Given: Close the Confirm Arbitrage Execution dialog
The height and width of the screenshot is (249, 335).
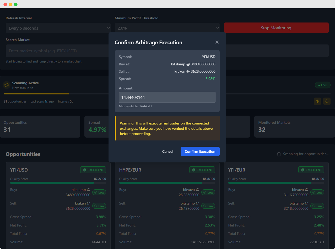Looking at the screenshot, I should [217, 42].
